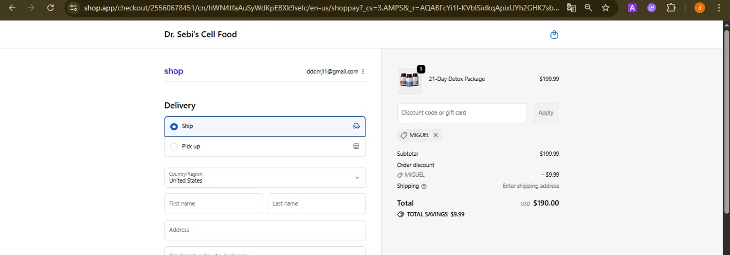Screen dimensions: 730x255
Task: Click the browser address bar URL
Action: pyautogui.click(x=321, y=8)
